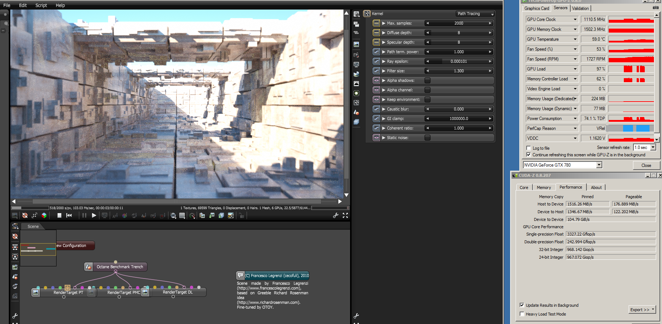The image size is (662, 324).
Task: Toggle fullscreen render viewport icon
Action: (345, 215)
